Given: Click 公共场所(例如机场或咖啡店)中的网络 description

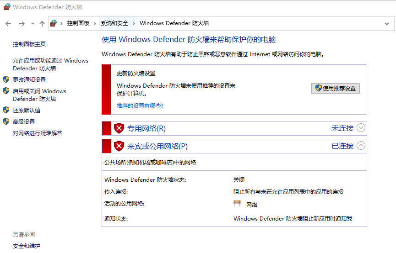Looking at the screenshot, I should pyautogui.click(x=150, y=163).
